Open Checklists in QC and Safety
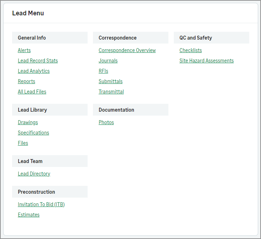This screenshot has height=239, width=261. [x=190, y=50]
